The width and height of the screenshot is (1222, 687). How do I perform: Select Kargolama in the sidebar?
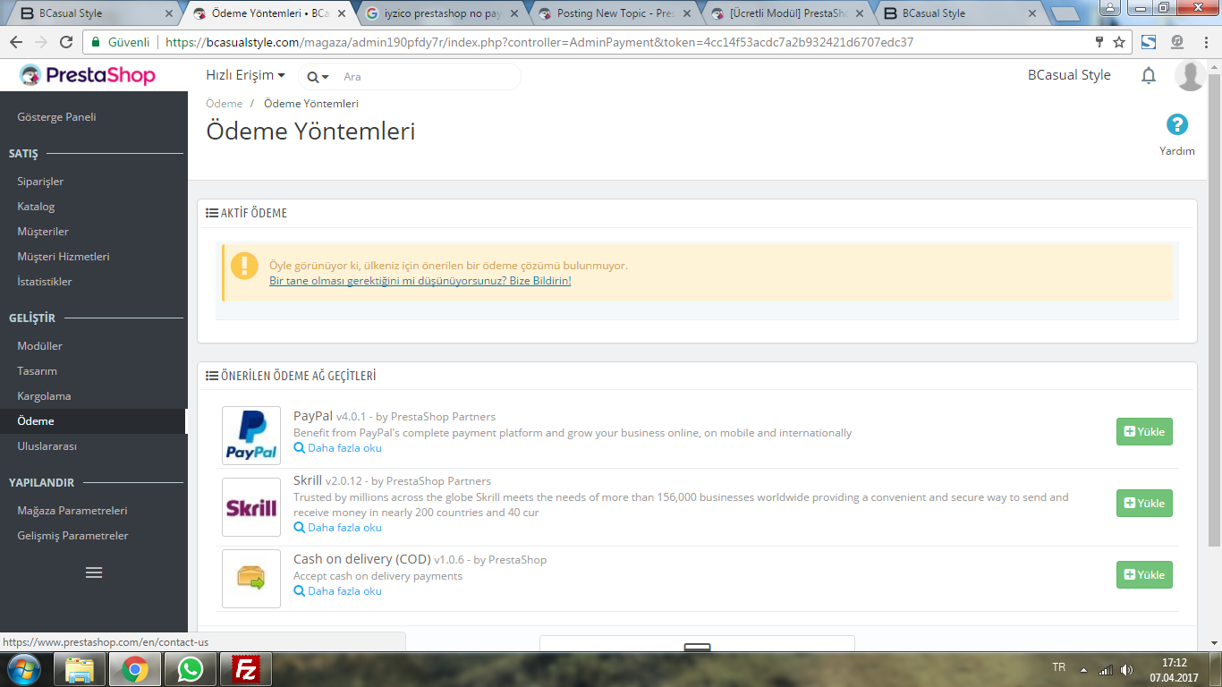pyautogui.click(x=44, y=396)
